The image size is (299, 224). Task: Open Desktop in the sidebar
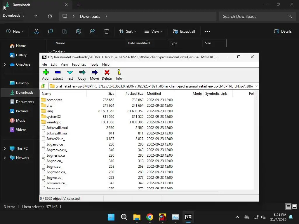point(22,83)
